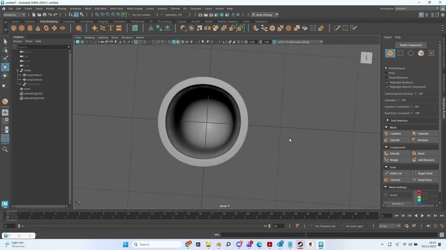Collapse the Outer group in Outliner
This screenshot has height=250, width=446.
[17, 70]
